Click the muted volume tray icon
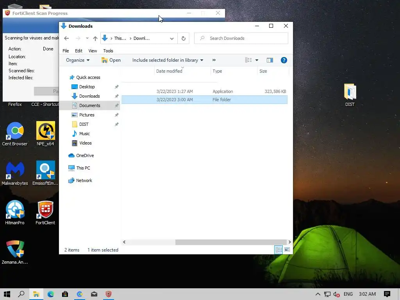 tap(336, 294)
